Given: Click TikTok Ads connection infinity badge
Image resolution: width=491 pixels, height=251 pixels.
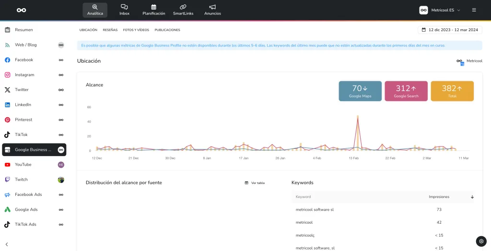Looking at the screenshot, I should (61, 224).
